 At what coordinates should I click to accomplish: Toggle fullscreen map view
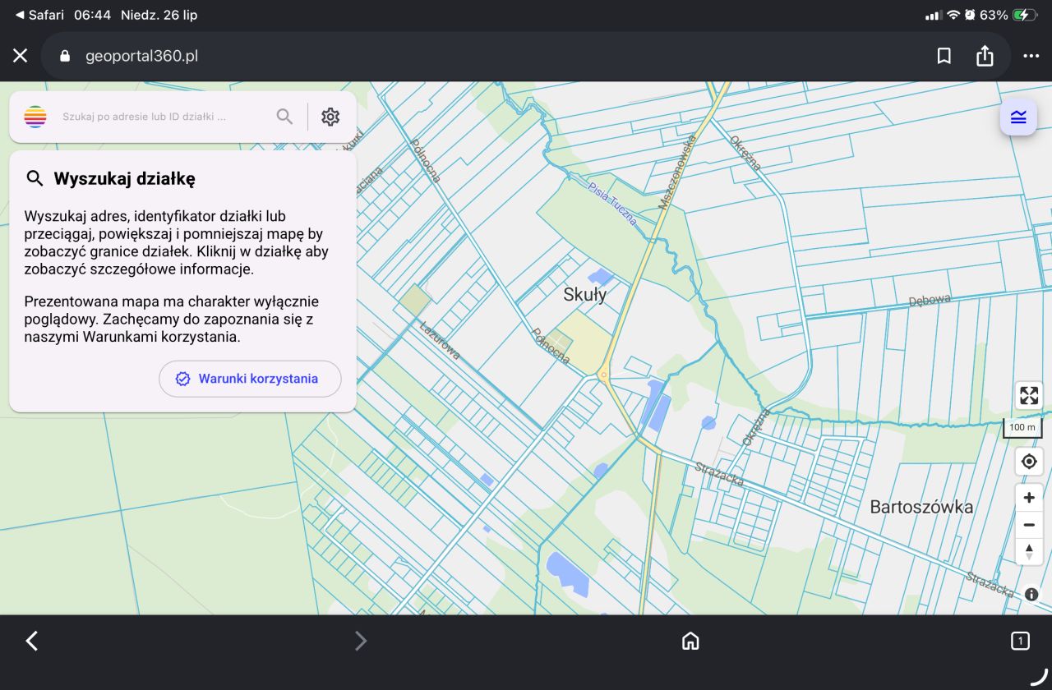(x=1029, y=395)
